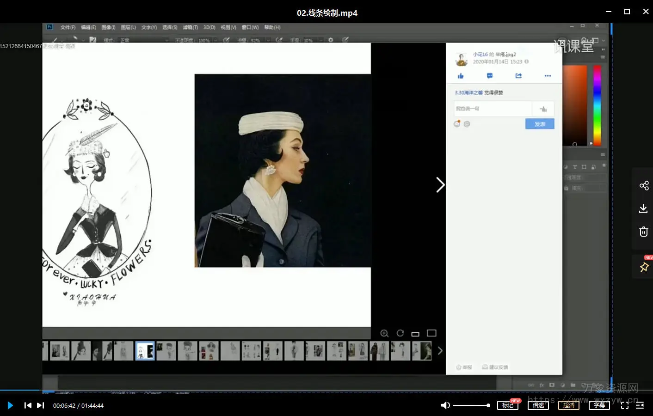The width and height of the screenshot is (653, 416).
Task: Click the share icon on right sidebar
Action: pos(644,186)
